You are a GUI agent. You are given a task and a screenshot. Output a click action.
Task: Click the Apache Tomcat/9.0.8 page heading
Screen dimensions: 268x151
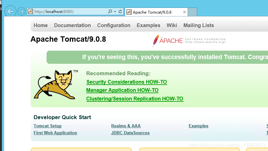[x=68, y=39]
